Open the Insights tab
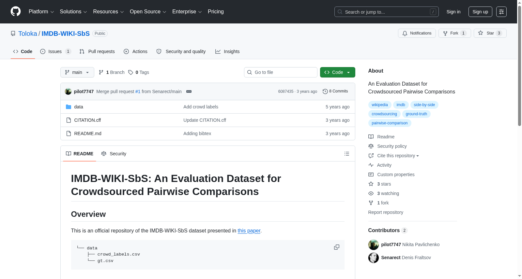Viewport: 522px width, 279px height. pyautogui.click(x=227, y=51)
